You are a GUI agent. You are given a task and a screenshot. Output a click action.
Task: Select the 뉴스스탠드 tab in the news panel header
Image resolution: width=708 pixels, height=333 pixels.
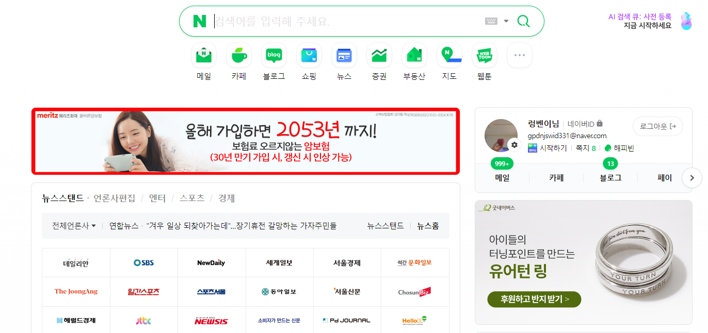pyautogui.click(x=63, y=198)
